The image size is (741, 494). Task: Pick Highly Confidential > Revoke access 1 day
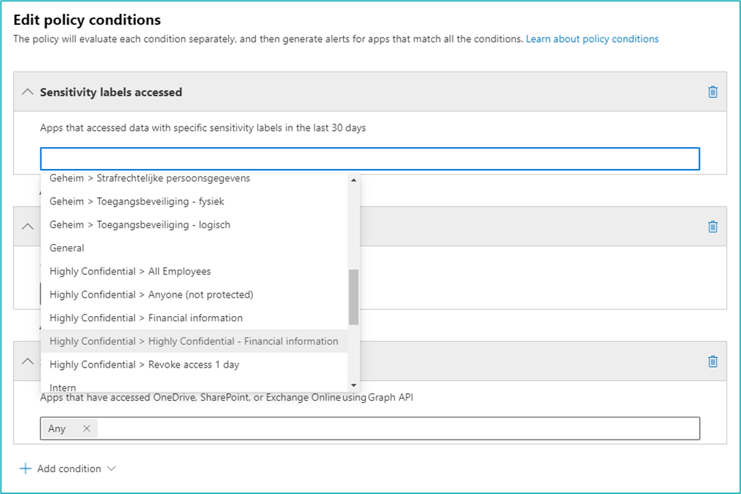[x=145, y=365]
